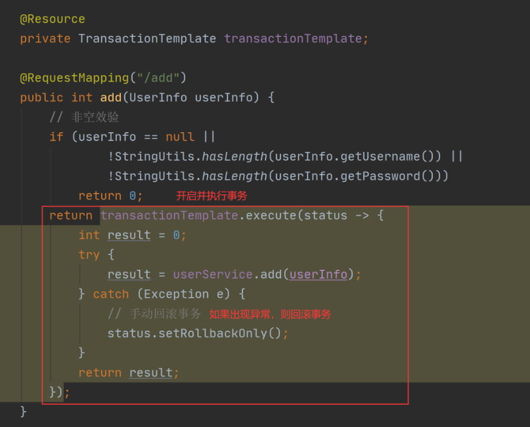Click the underlined userInfo argument in userService.add
The width and height of the screenshot is (530, 427).
pyautogui.click(x=319, y=274)
